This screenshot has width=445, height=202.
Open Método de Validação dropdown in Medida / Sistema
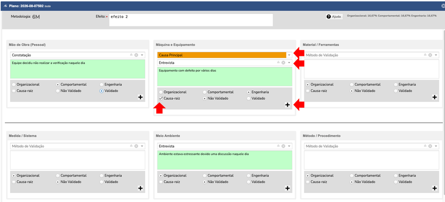[x=142, y=147]
